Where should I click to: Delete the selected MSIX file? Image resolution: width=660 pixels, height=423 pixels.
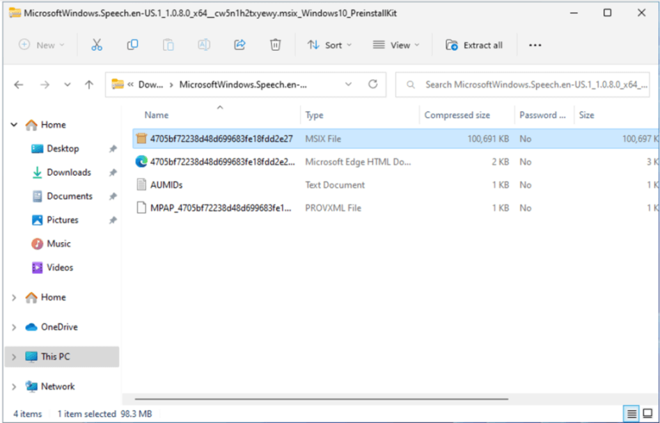[x=275, y=45]
